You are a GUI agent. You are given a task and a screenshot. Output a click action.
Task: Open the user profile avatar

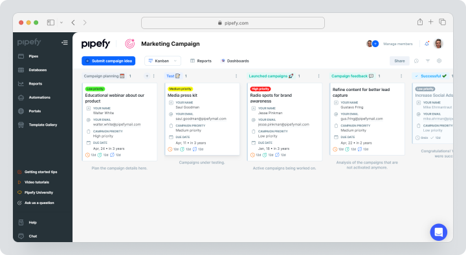(x=438, y=44)
